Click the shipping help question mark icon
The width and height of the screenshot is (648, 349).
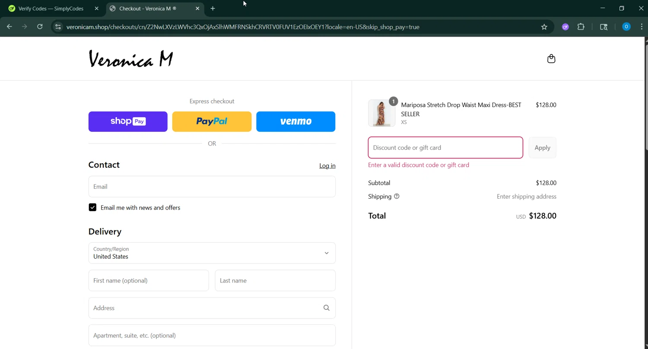[397, 196]
